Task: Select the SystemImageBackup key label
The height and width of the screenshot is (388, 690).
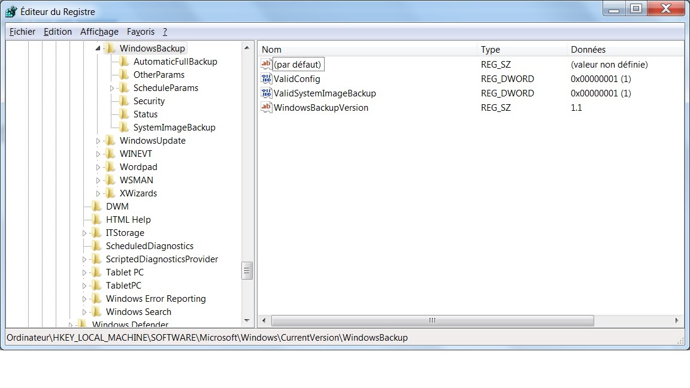Action: (x=174, y=127)
